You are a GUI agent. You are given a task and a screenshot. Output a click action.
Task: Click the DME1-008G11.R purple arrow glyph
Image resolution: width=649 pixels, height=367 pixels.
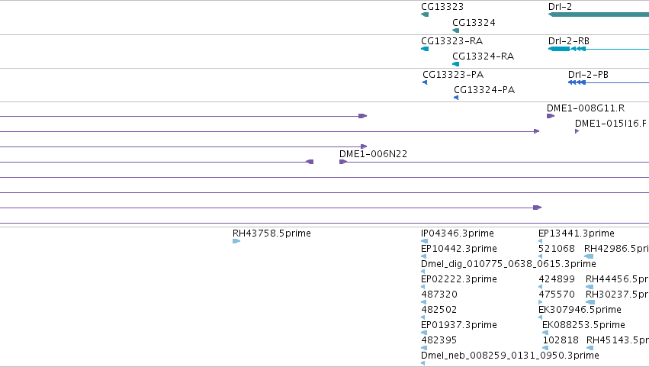click(551, 116)
